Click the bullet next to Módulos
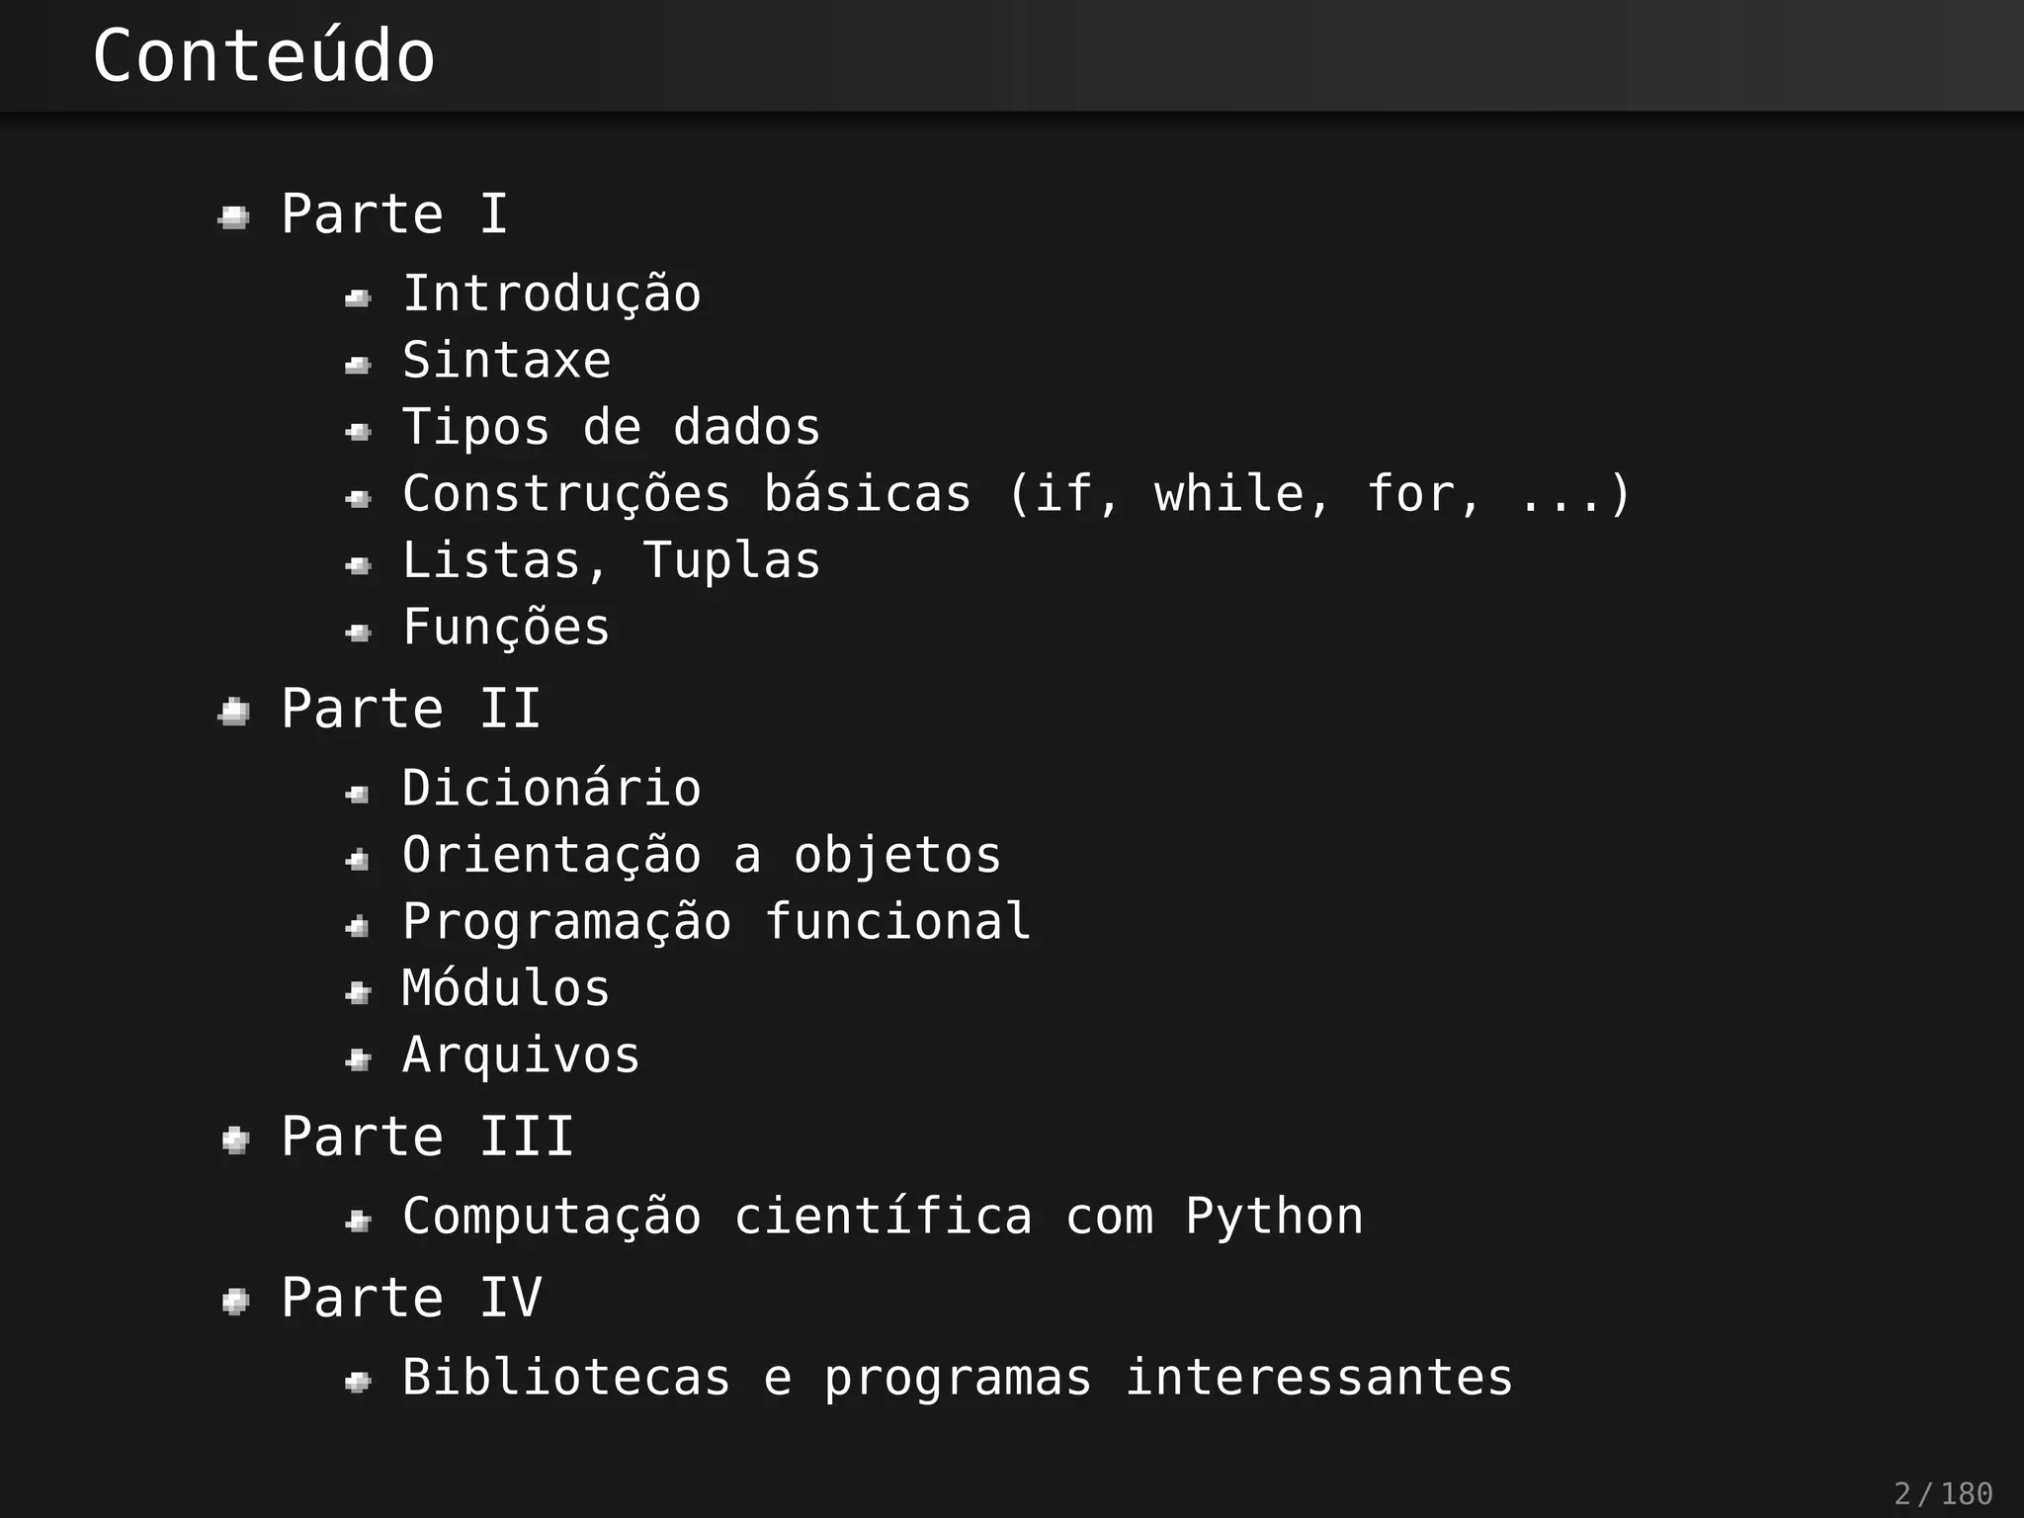2024x1518 pixels. [358, 992]
